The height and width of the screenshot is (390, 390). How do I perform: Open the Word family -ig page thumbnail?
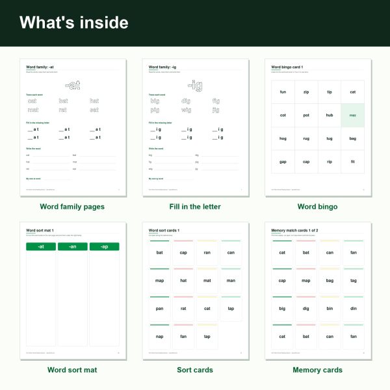(x=196, y=127)
